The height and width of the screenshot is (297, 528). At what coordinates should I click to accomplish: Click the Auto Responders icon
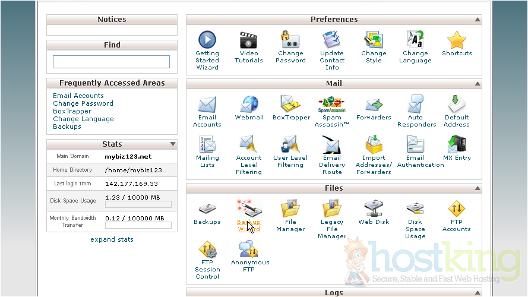click(x=416, y=105)
